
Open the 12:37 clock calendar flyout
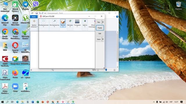[x=176, y=102]
